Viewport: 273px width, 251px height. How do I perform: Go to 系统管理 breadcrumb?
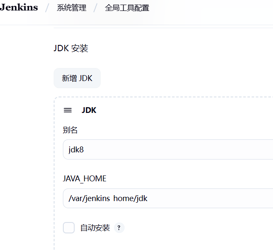pos(72,8)
